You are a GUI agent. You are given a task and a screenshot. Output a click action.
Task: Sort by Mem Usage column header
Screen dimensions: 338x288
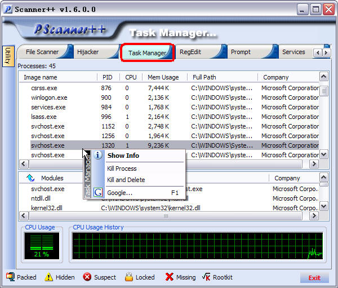[164, 77]
